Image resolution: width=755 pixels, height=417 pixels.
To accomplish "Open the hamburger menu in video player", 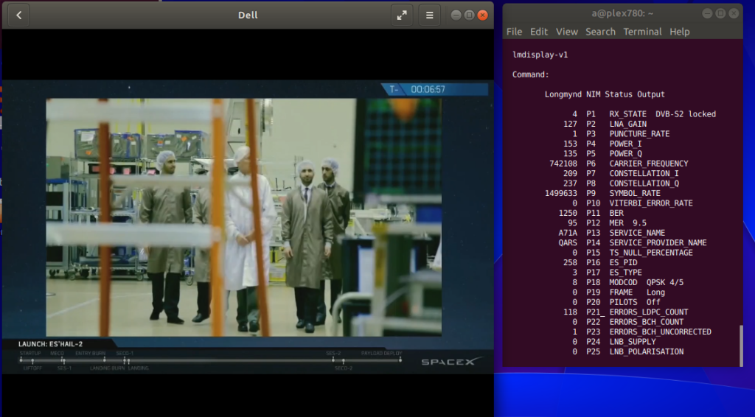I will click(x=429, y=15).
